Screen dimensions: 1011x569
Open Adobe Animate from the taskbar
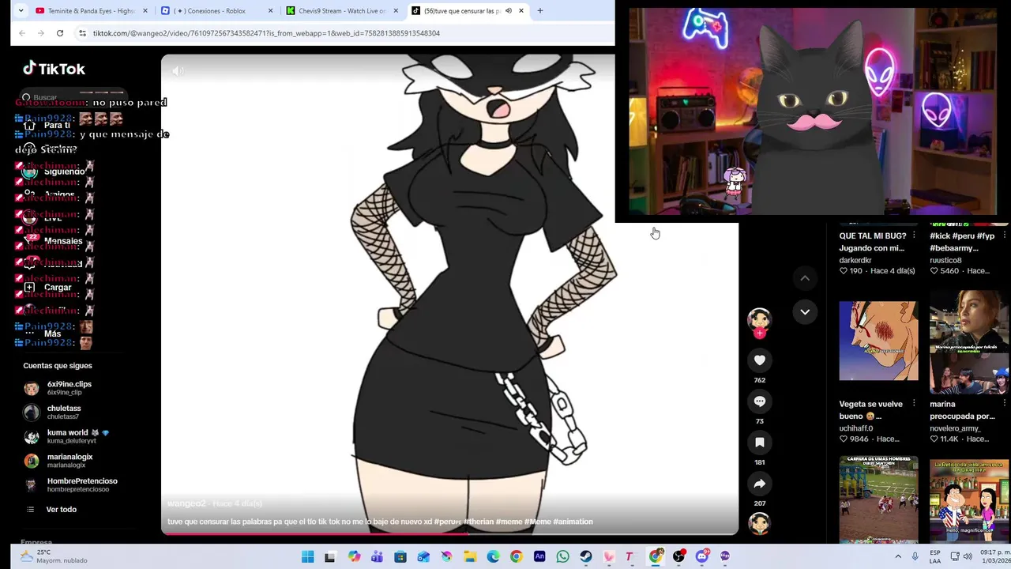pos(539,556)
